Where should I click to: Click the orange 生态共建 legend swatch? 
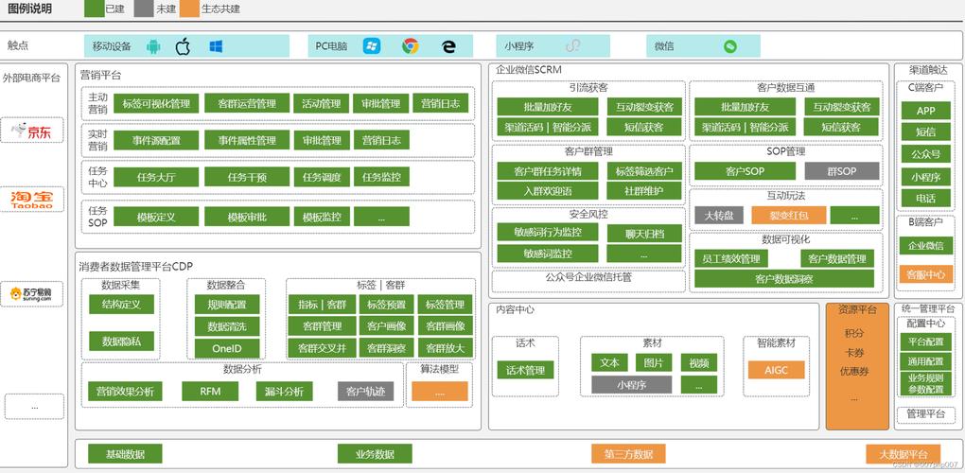191,9
